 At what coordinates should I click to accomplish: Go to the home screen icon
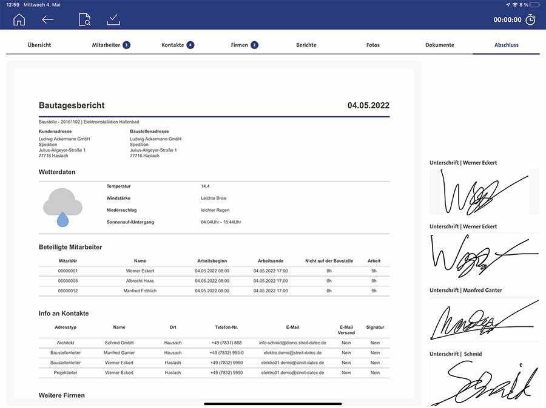(x=19, y=19)
